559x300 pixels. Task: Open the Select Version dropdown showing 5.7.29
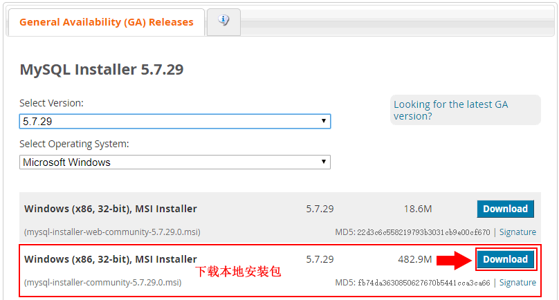point(174,121)
